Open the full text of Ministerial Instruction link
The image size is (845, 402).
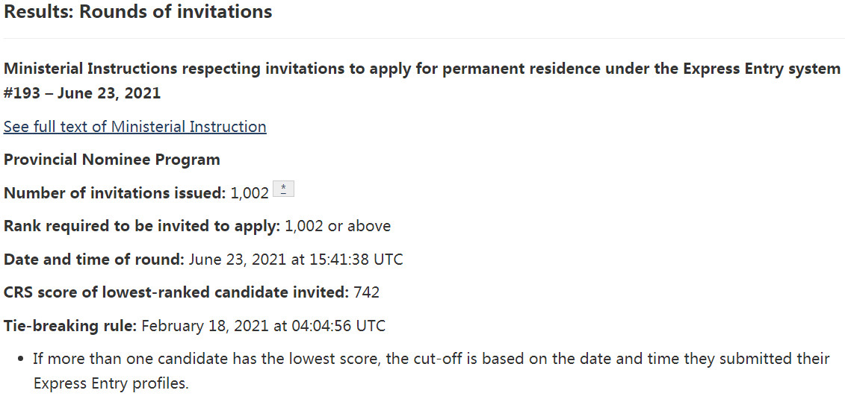coord(134,127)
